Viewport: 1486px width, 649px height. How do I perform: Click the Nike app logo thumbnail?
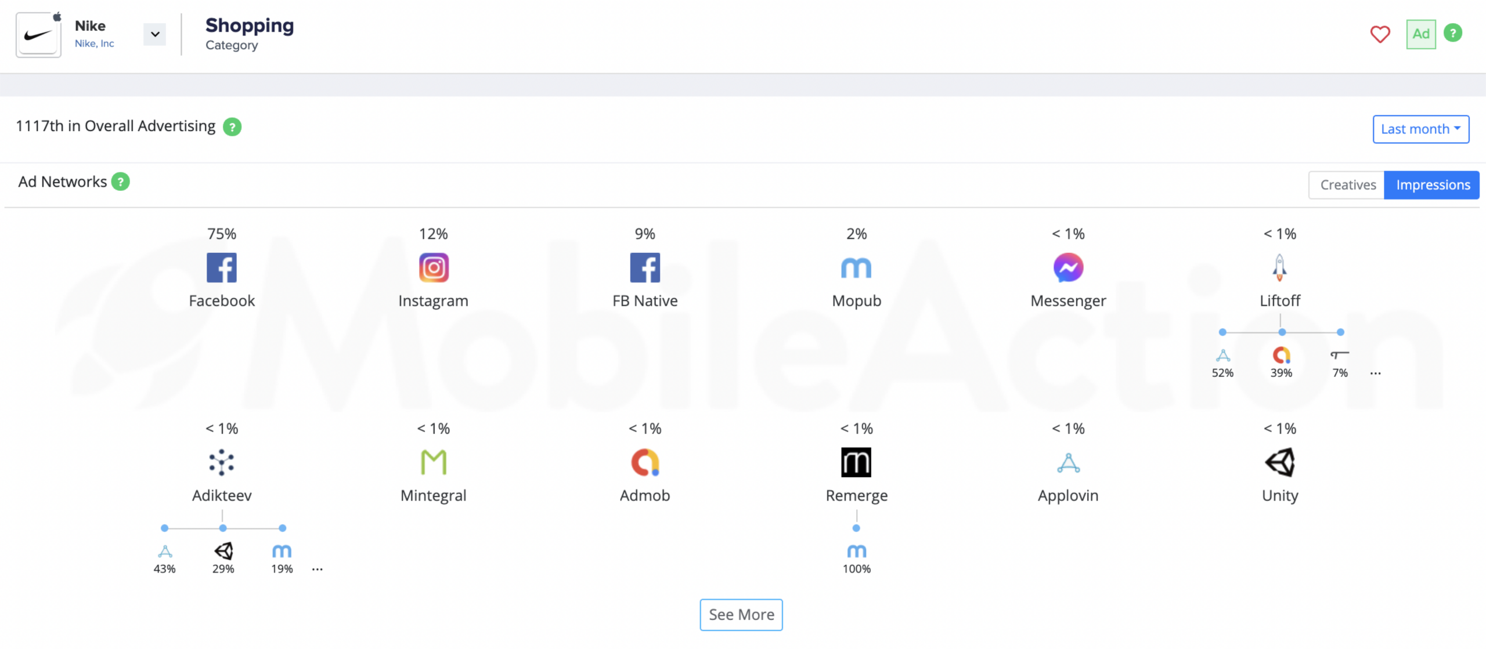pyautogui.click(x=38, y=35)
